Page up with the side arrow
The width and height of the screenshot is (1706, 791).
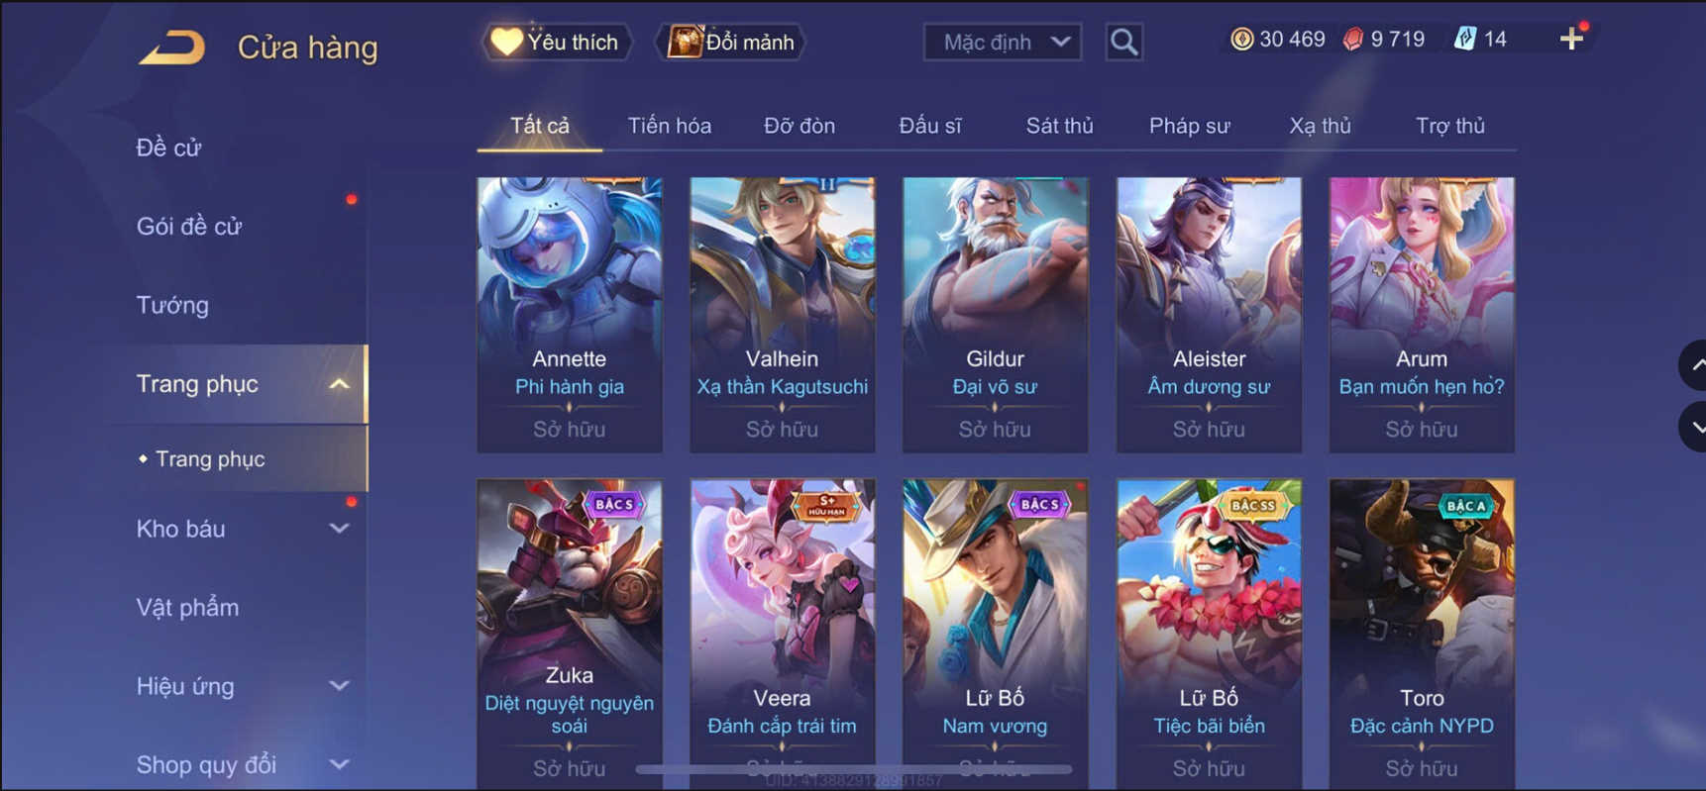1693,364
